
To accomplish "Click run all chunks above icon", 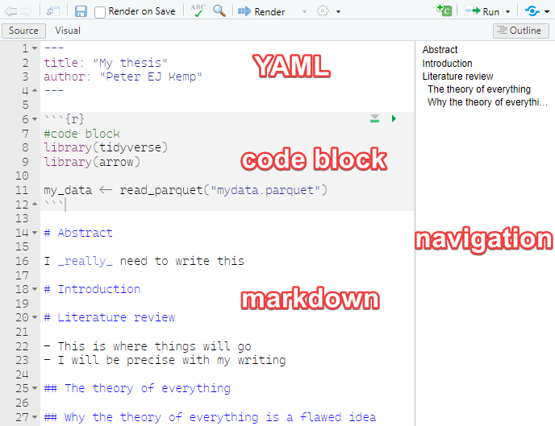I will coord(374,118).
